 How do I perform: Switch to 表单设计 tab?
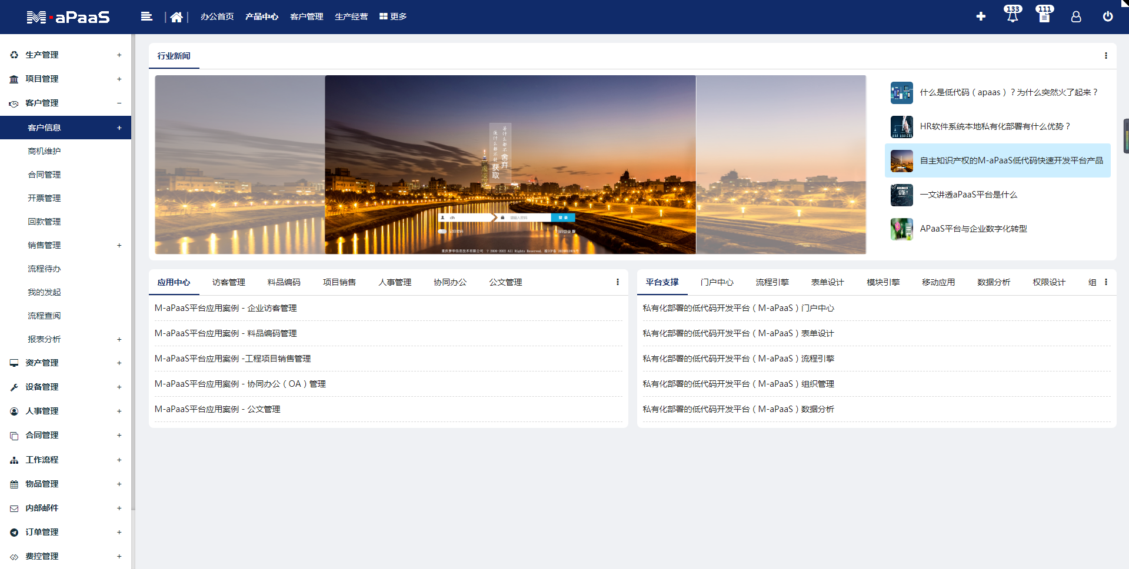pyautogui.click(x=828, y=282)
